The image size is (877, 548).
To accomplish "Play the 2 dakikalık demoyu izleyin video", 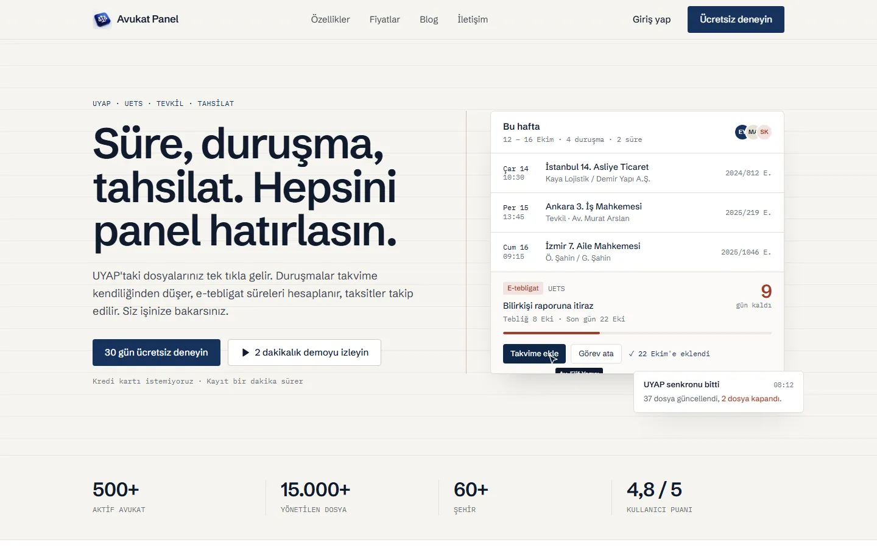I will tap(305, 353).
